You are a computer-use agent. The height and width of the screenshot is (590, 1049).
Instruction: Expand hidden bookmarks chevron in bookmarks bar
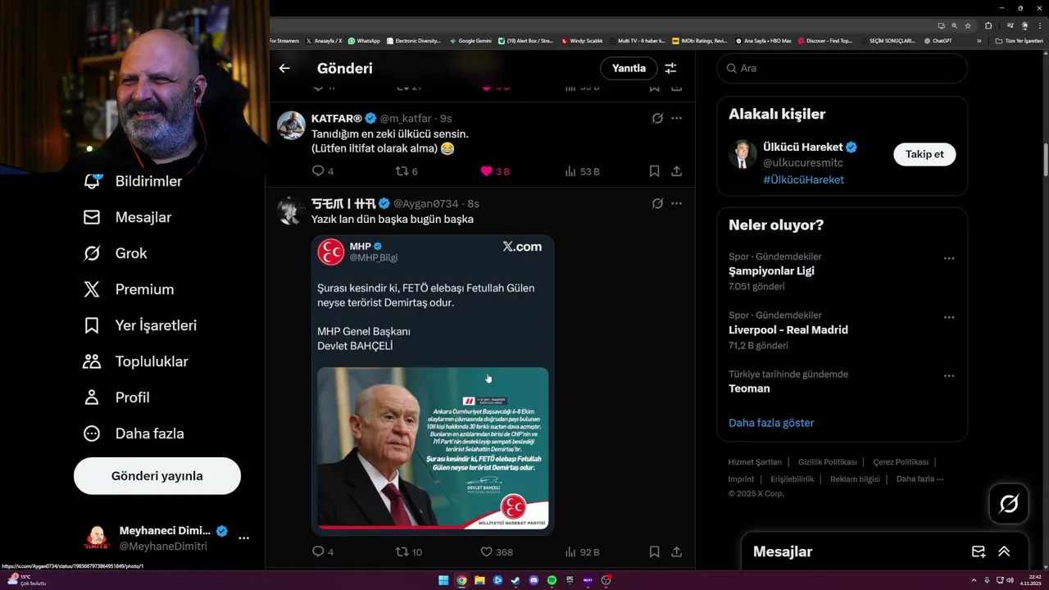979,40
